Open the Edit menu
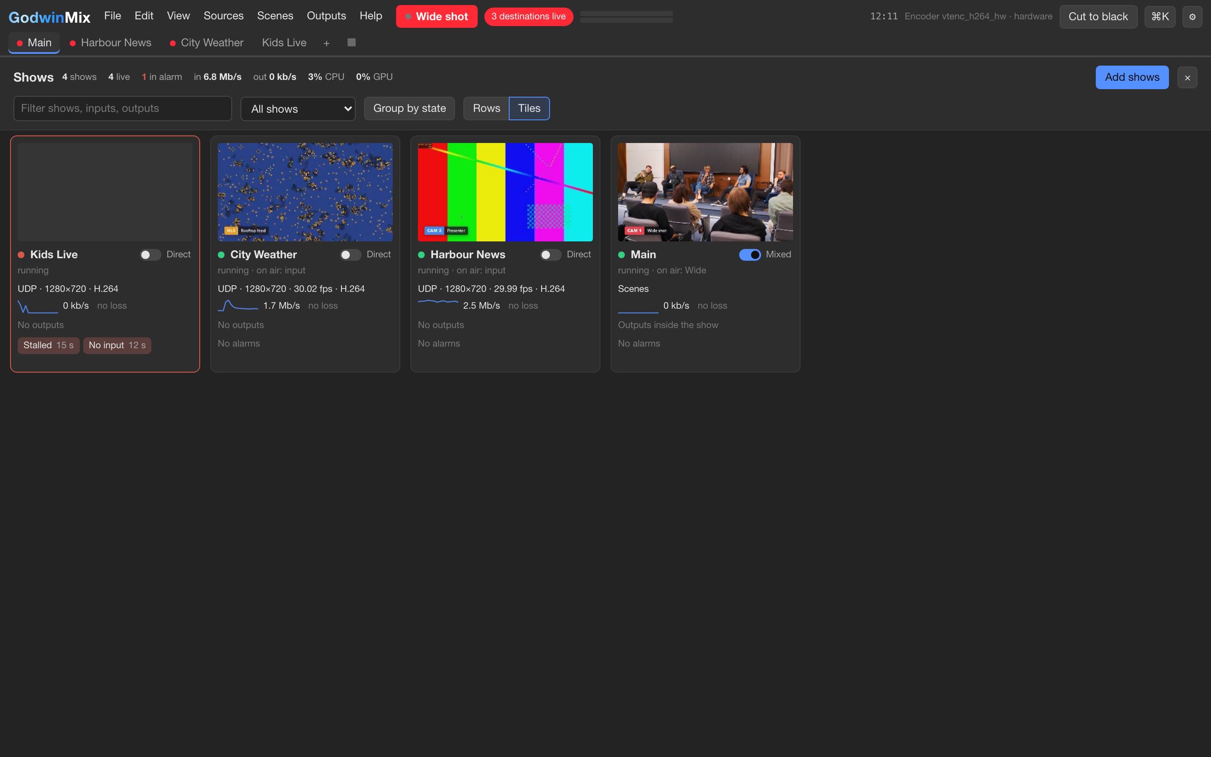1211x757 pixels. click(x=144, y=16)
